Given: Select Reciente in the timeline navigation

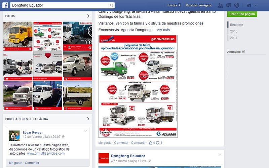Looking at the screenshot, I should (236, 25).
